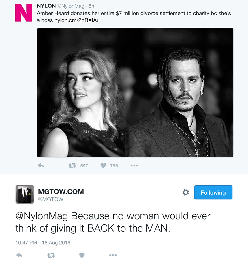Open the black-and-white tweet photo
The width and height of the screenshot is (248, 270).
(x=135, y=92)
